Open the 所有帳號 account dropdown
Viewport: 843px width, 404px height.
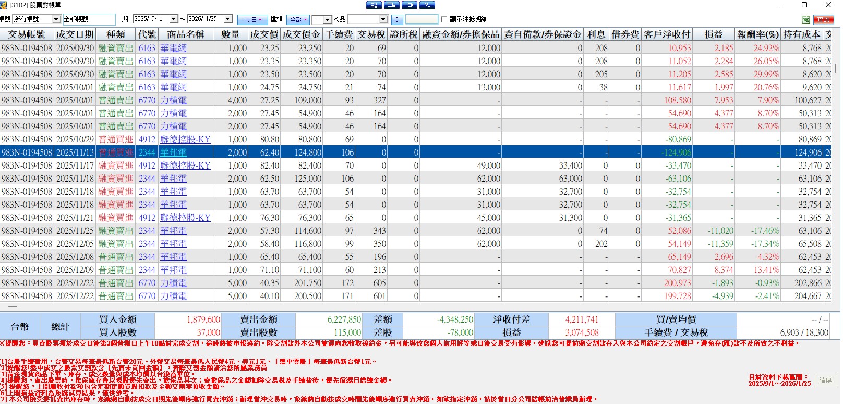pyautogui.click(x=56, y=19)
